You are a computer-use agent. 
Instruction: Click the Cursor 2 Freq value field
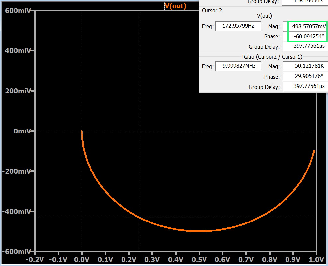pyautogui.click(x=238, y=26)
